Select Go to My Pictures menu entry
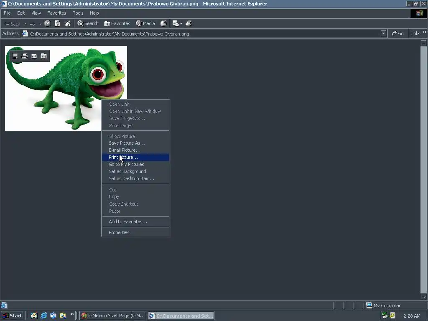This screenshot has width=428, height=321. point(136,164)
